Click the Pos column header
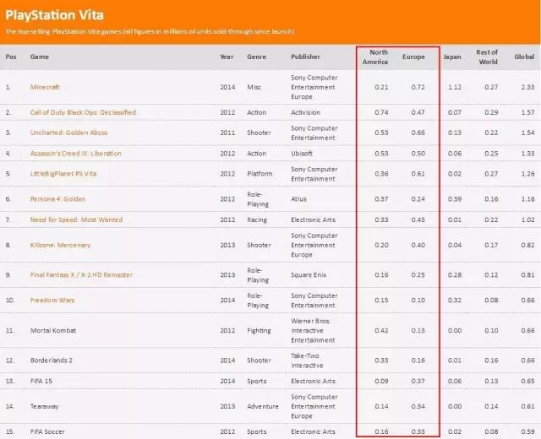This screenshot has height=439, width=541. click(11, 57)
